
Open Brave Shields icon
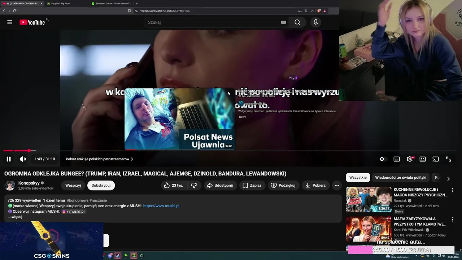[x=319, y=11]
